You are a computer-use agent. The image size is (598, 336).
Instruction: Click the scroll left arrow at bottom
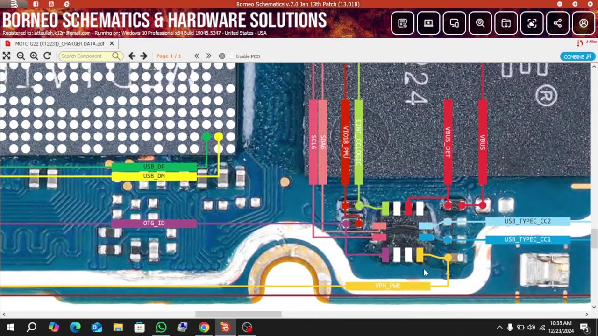coord(4,315)
